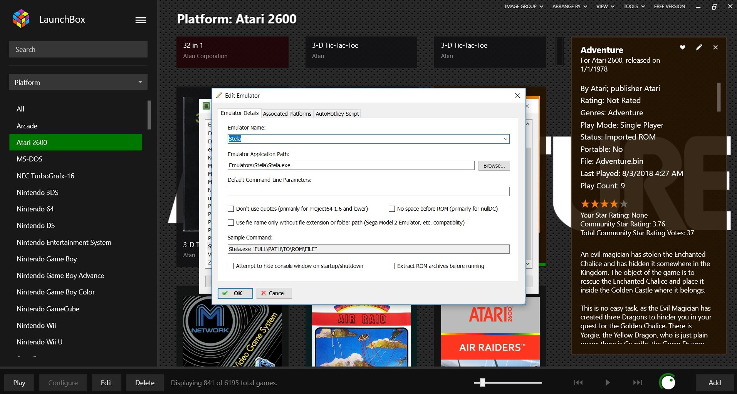The image size is (737, 394).
Task: Click the Configure button
Action: point(63,383)
